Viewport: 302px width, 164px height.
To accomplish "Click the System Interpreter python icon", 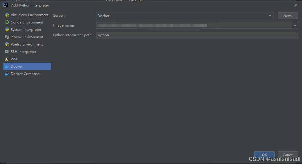I will coord(7,29).
